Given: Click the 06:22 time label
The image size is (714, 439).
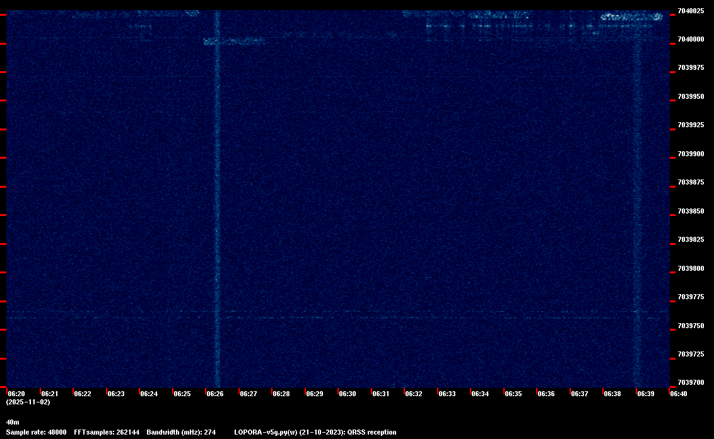Looking at the screenshot, I should [83, 394].
